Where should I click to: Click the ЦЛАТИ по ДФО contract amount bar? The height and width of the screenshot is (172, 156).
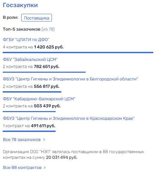(x=78, y=53)
